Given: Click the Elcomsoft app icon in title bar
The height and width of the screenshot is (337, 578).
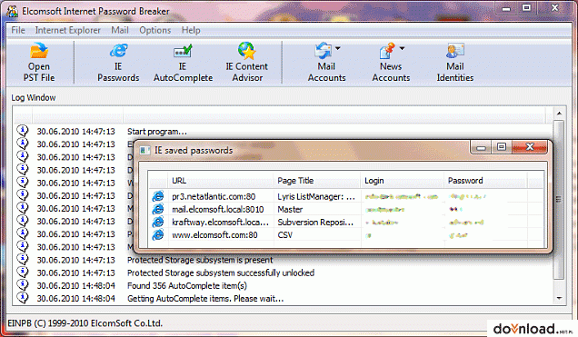Looking at the screenshot, I should pyautogui.click(x=12, y=12).
